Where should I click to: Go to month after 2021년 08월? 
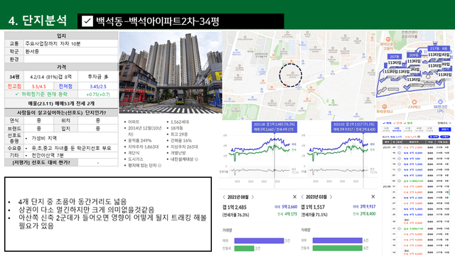(252, 197)
